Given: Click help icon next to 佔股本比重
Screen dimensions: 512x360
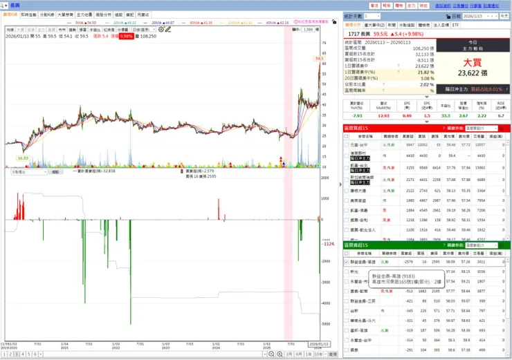Looking at the screenshot, I should (x=383, y=84).
